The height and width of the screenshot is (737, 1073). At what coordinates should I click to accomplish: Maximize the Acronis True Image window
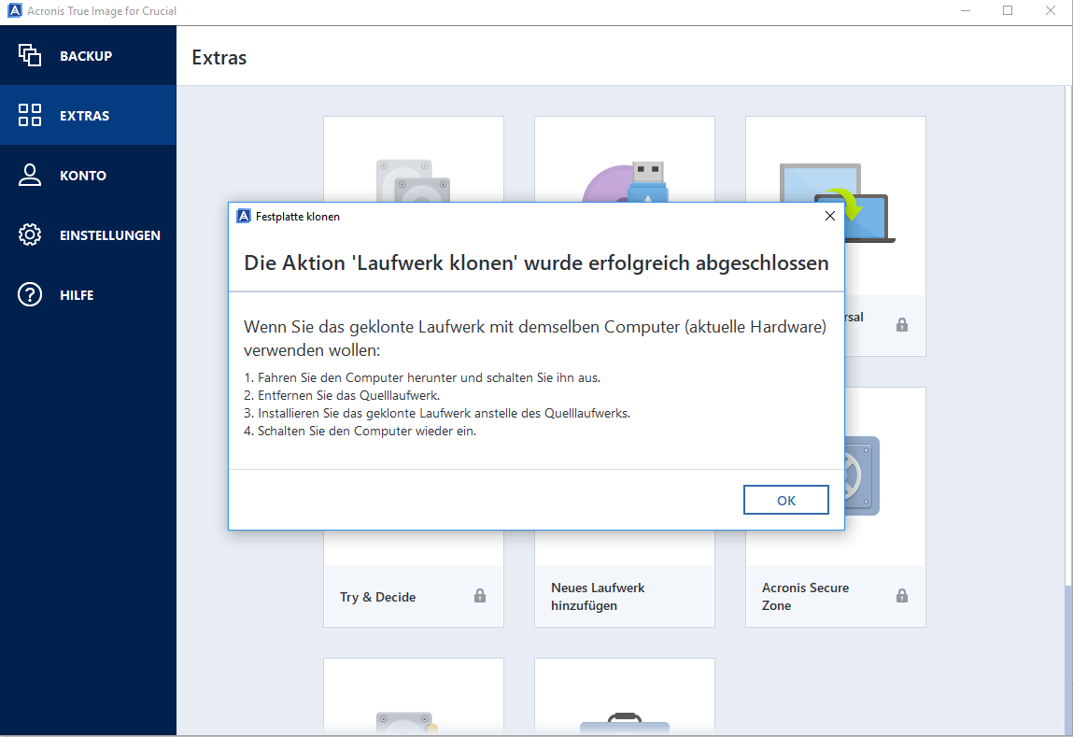1008,10
